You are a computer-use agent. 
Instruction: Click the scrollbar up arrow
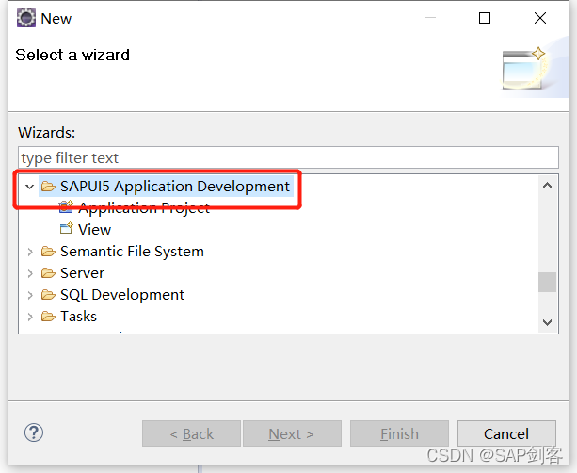(547, 186)
